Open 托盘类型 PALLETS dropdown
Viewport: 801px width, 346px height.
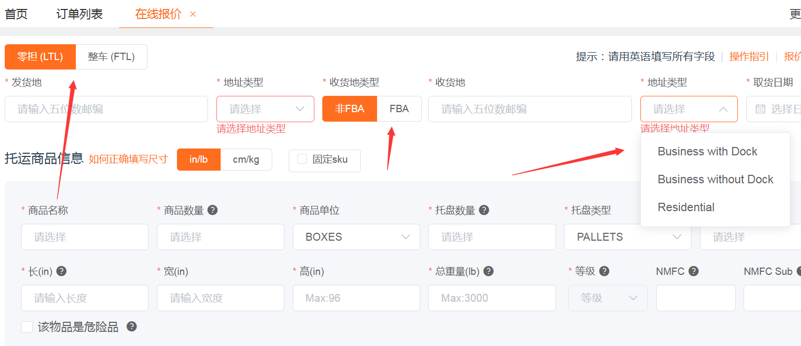(627, 237)
